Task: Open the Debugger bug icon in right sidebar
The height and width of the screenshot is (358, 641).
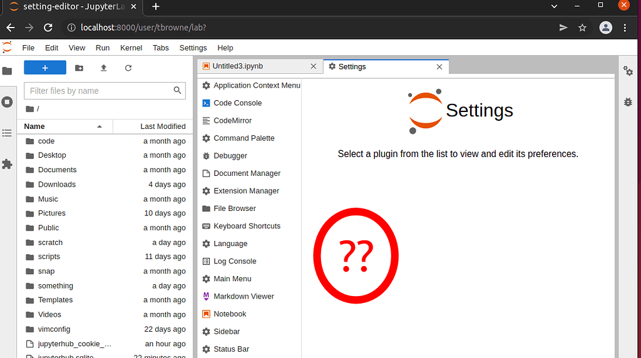Action: tap(628, 101)
